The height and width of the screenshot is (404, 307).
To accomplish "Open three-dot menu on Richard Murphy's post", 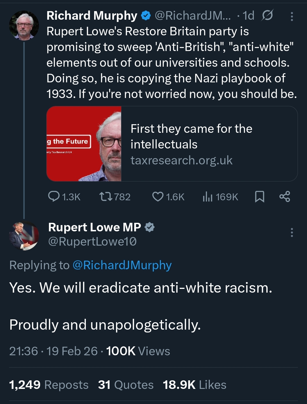I will 292,17.
